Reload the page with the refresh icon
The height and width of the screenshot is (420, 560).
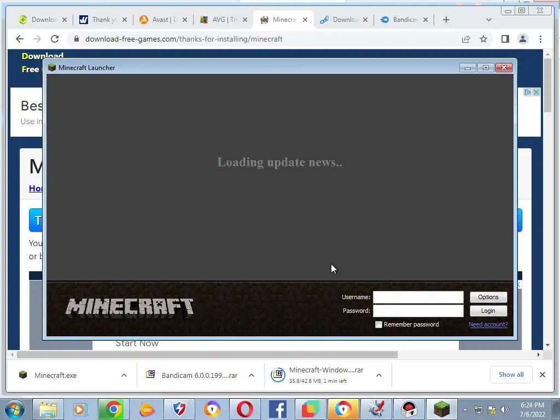[55, 39]
